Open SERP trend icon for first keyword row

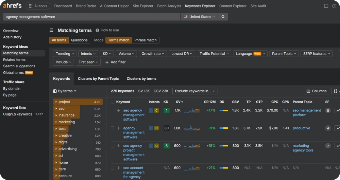point(337,110)
